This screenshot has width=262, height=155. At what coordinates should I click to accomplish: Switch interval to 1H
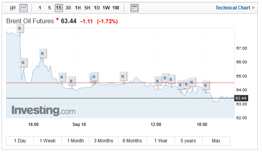(x=78, y=8)
